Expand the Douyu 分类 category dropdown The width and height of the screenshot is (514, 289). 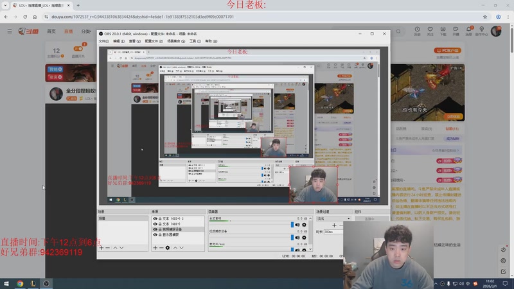point(86,31)
